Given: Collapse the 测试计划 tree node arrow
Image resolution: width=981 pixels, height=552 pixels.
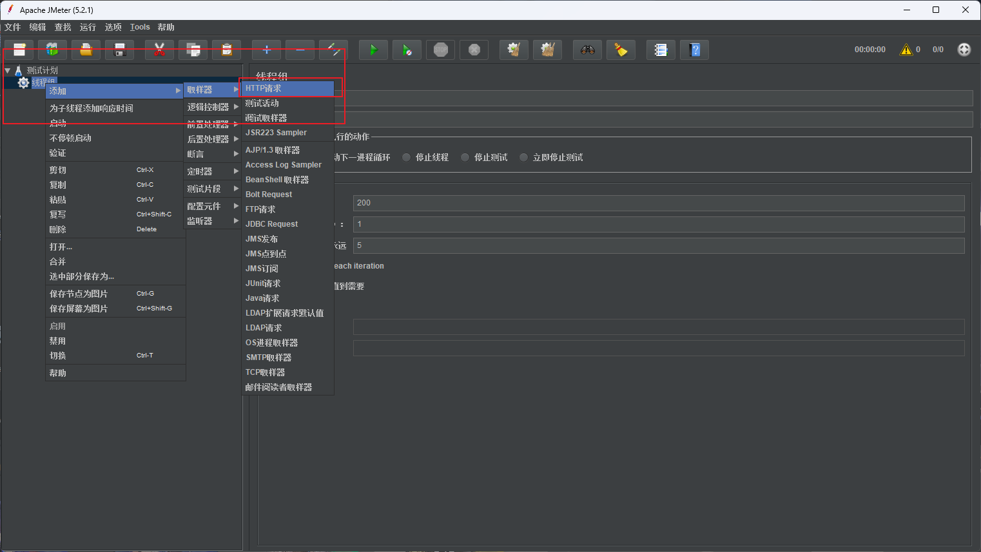Looking at the screenshot, I should coord(8,70).
